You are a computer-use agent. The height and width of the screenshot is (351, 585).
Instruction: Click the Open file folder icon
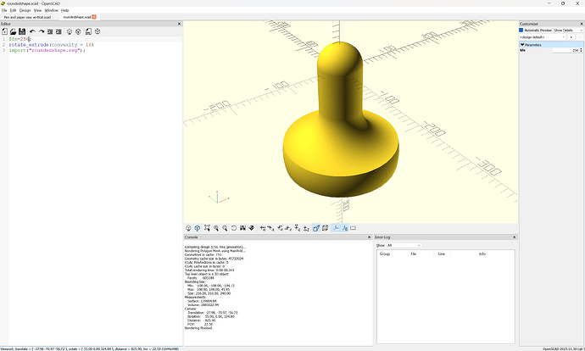pyautogui.click(x=14, y=31)
